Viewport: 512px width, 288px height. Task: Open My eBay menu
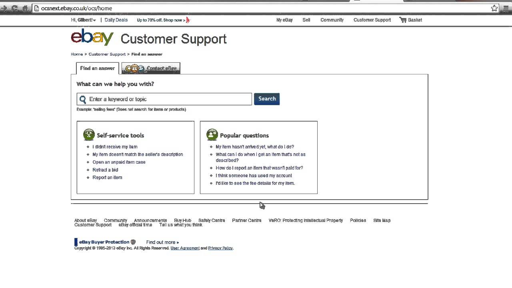[284, 20]
